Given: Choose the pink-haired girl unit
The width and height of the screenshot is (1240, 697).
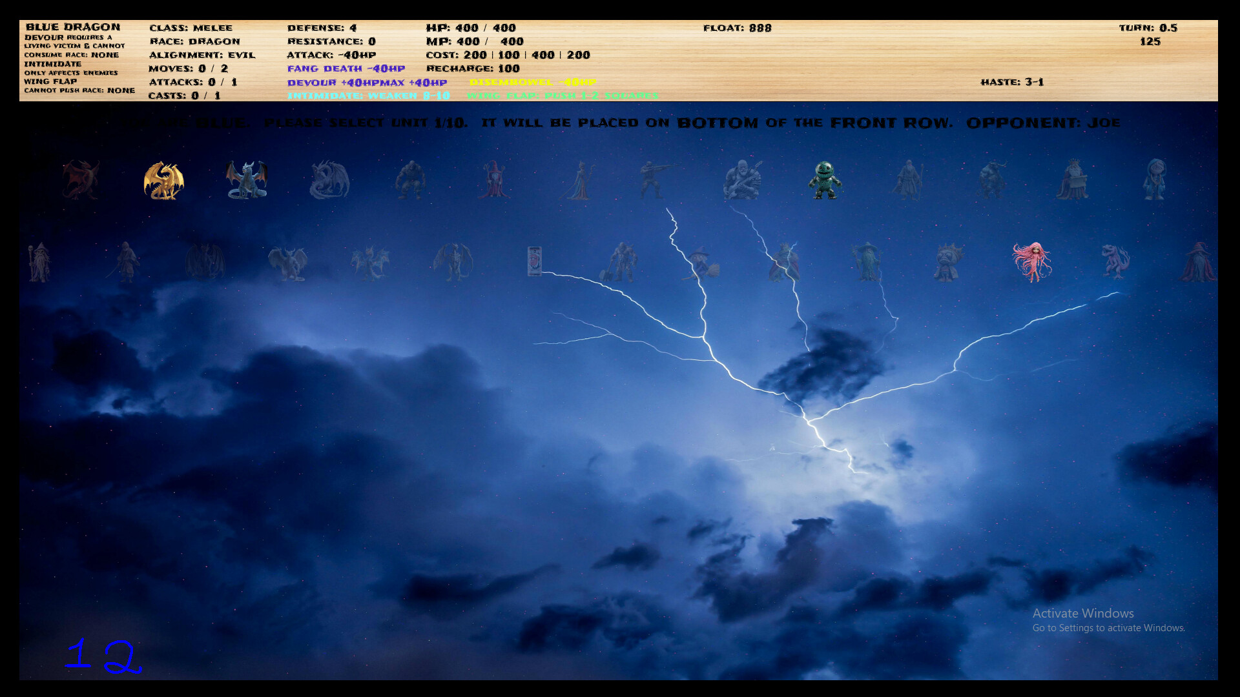Looking at the screenshot, I should click(1032, 262).
